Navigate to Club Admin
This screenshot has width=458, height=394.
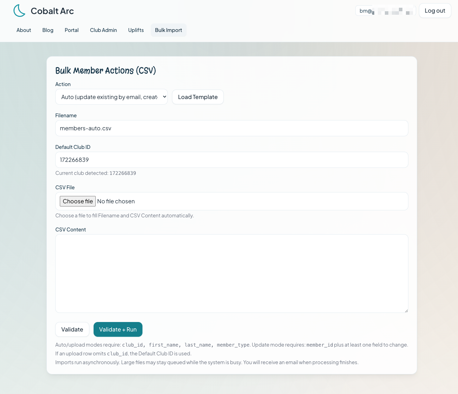[x=103, y=30]
